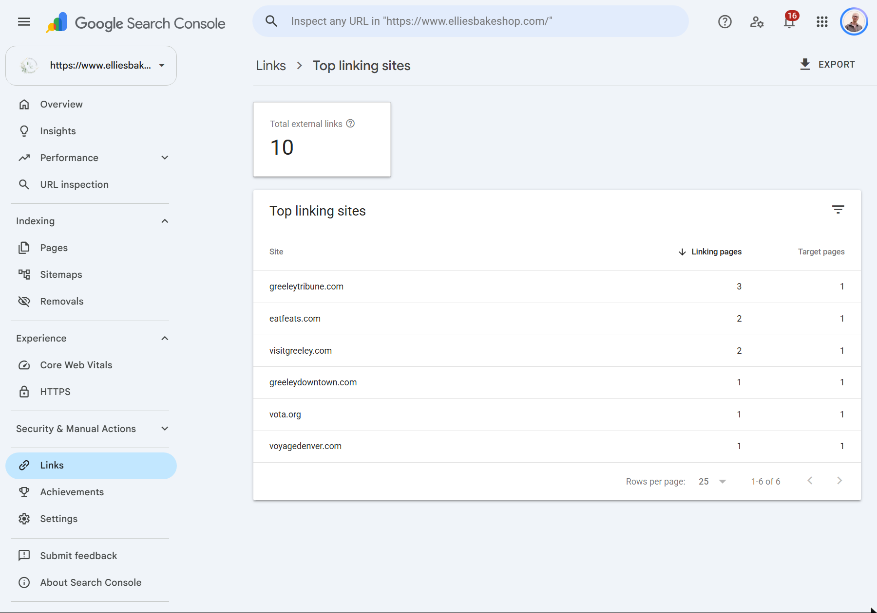Open Settings in the sidebar
This screenshot has width=877, height=613.
click(x=91, y=519)
